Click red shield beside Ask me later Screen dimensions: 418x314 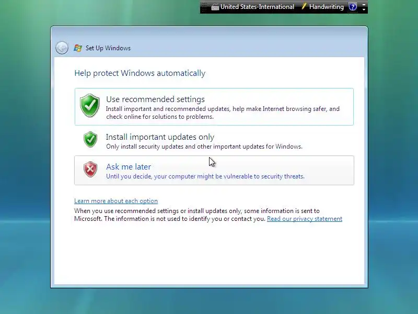point(90,169)
